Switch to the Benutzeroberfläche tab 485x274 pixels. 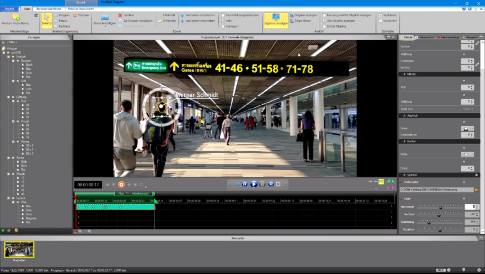pos(48,9)
